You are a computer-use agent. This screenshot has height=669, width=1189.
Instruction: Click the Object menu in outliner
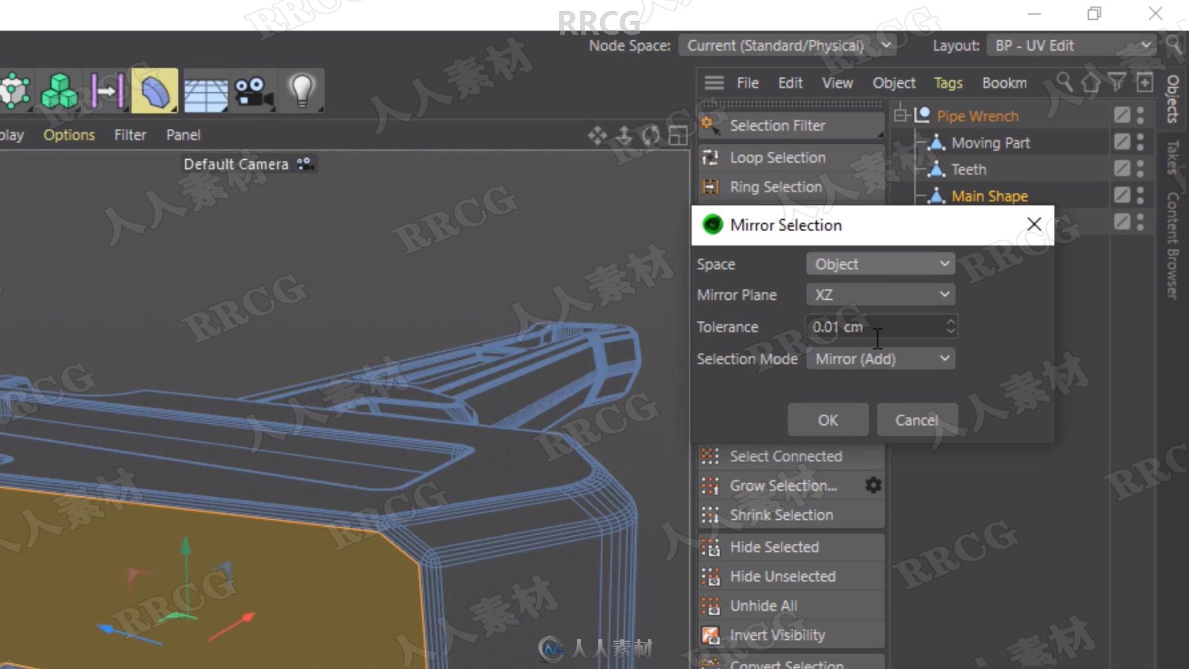click(x=894, y=82)
